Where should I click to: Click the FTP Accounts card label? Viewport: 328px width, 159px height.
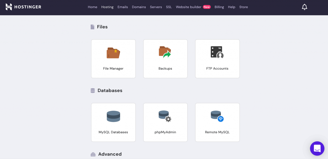217,69
